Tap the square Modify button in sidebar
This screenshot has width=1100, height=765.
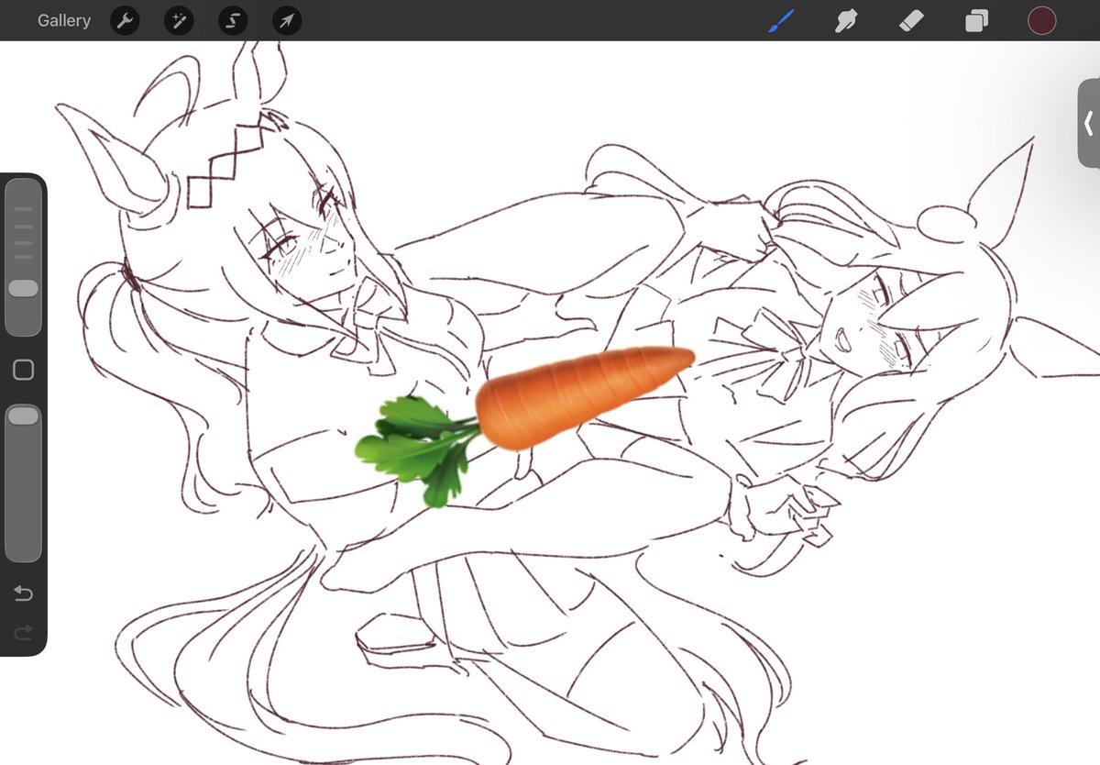point(24,370)
